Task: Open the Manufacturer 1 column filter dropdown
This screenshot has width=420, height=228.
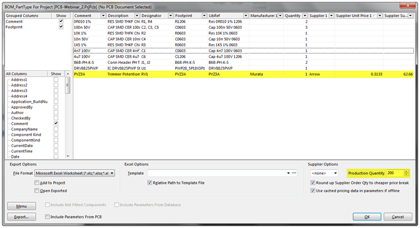Action: (280, 16)
